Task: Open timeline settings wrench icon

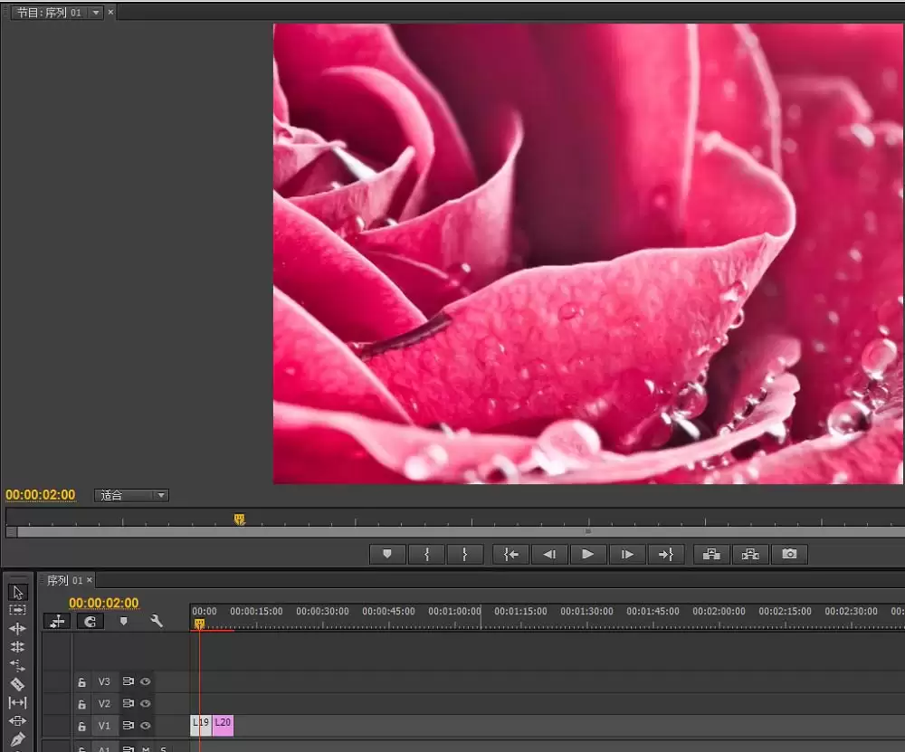Action: [x=156, y=621]
